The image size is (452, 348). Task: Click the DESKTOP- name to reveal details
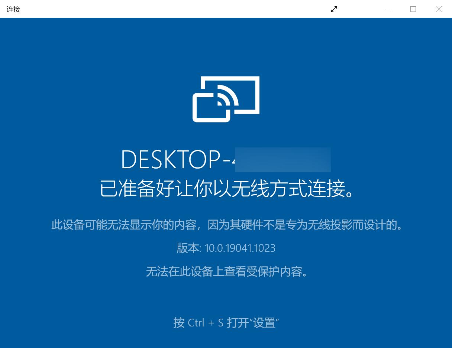(178, 159)
